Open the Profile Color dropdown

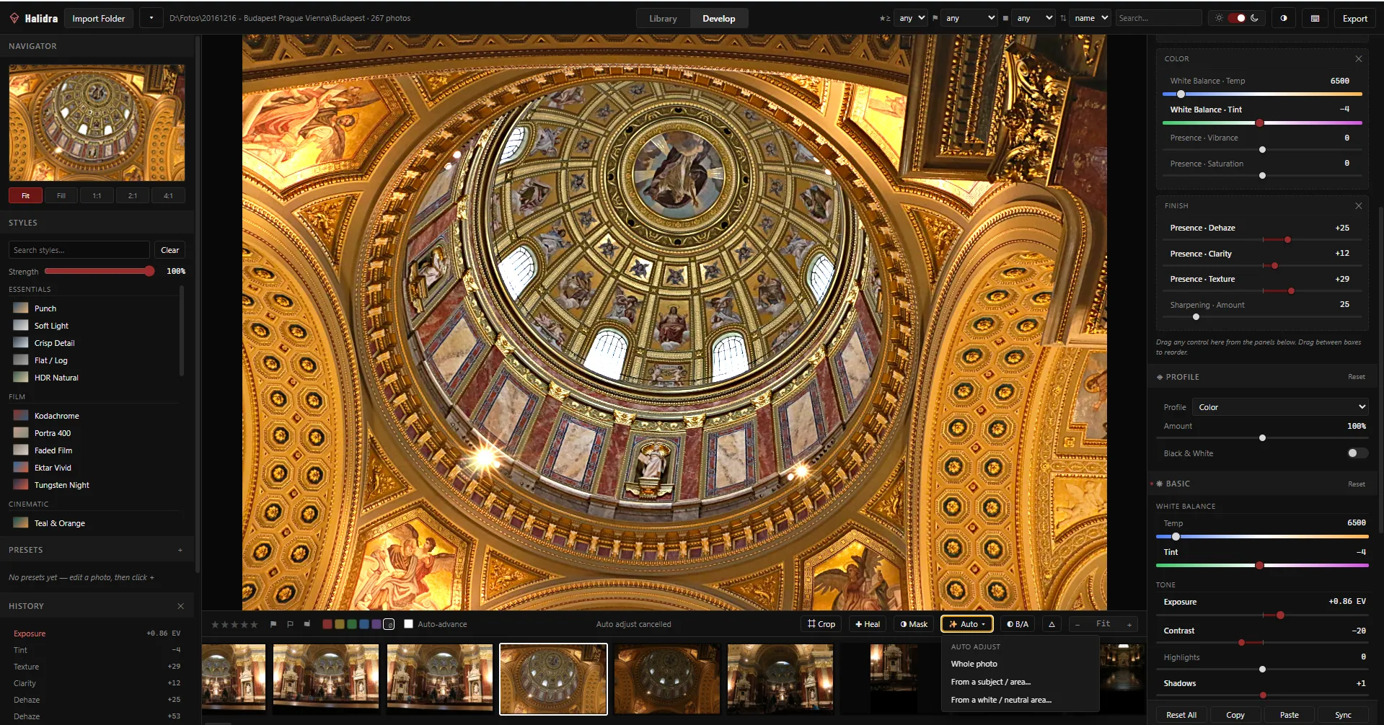[1280, 407]
